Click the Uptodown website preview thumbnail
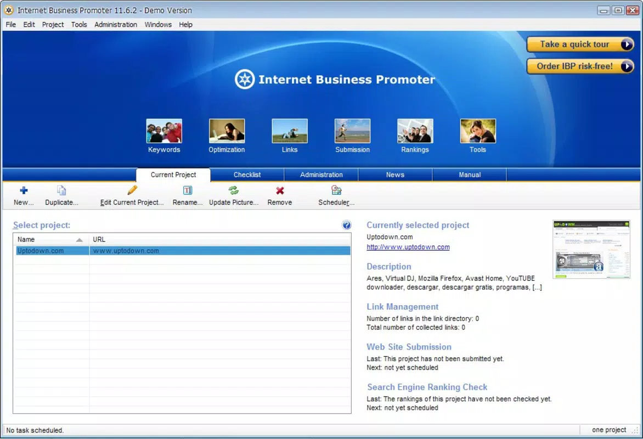643x439 pixels. 591,250
